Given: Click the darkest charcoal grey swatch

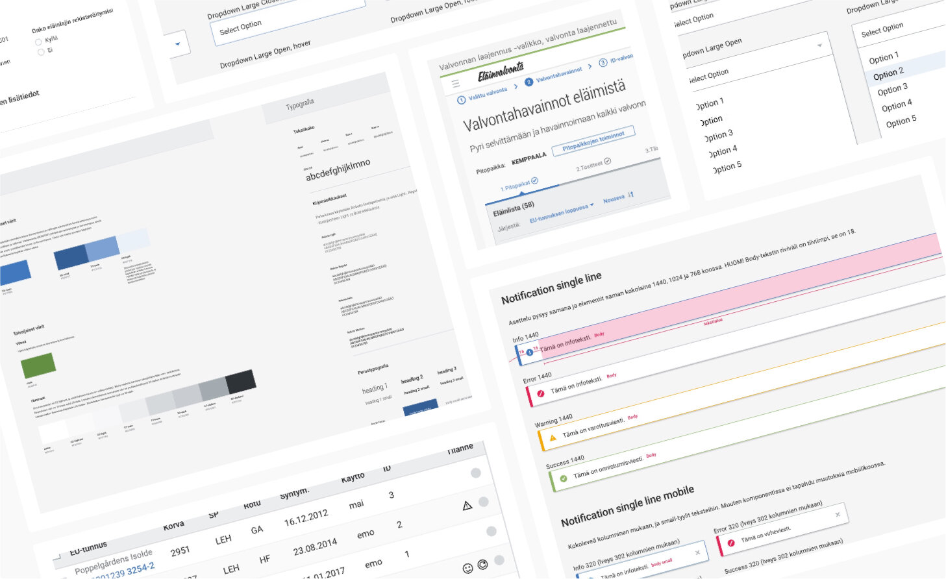Looking at the screenshot, I should point(240,381).
